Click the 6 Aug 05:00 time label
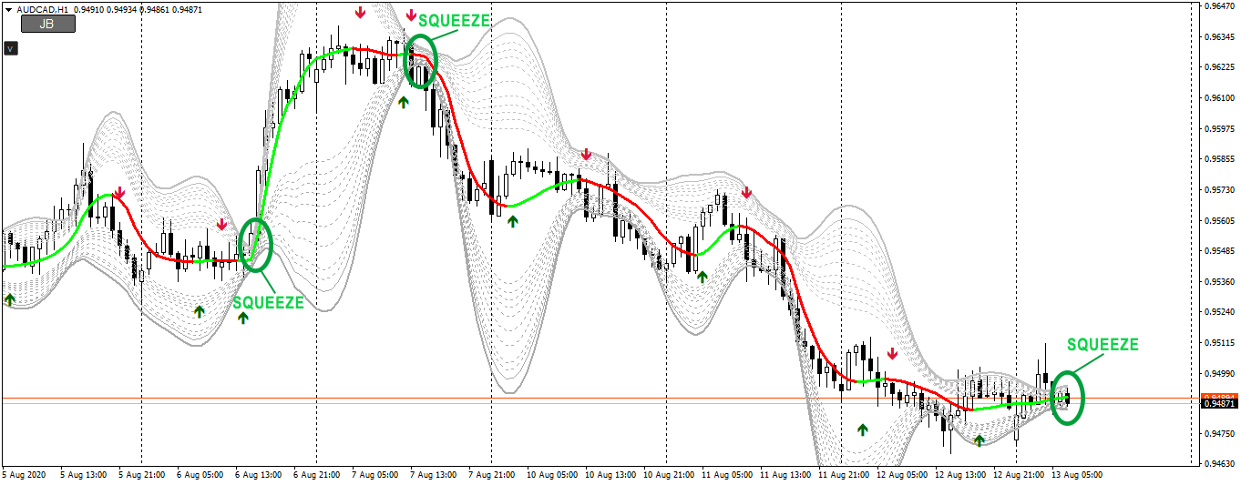This screenshot has width=1241, height=485. pos(200,475)
